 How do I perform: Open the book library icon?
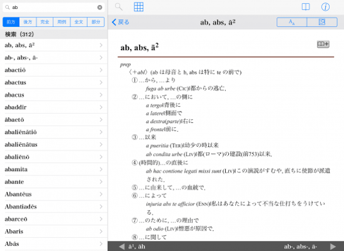pos(306,7)
